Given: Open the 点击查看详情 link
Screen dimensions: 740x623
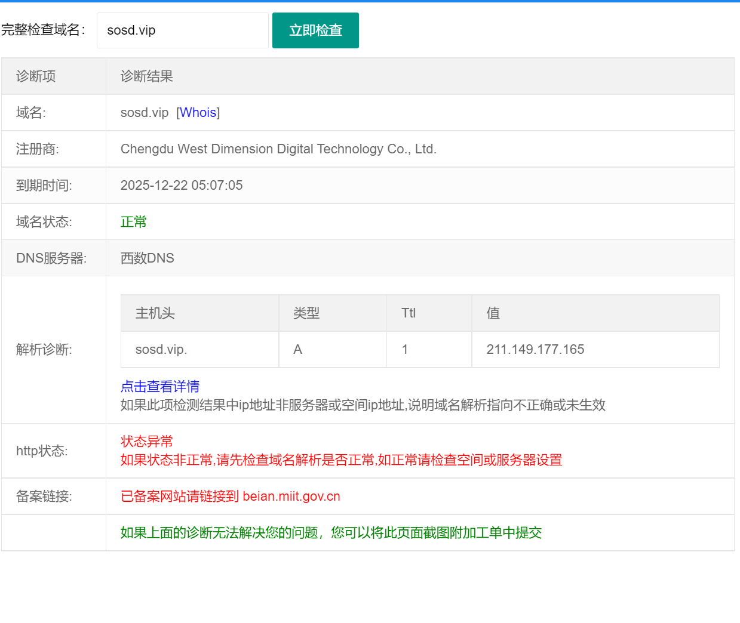Looking at the screenshot, I should (x=160, y=387).
